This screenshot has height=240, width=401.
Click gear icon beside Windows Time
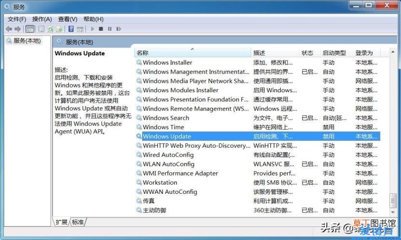[139, 127]
